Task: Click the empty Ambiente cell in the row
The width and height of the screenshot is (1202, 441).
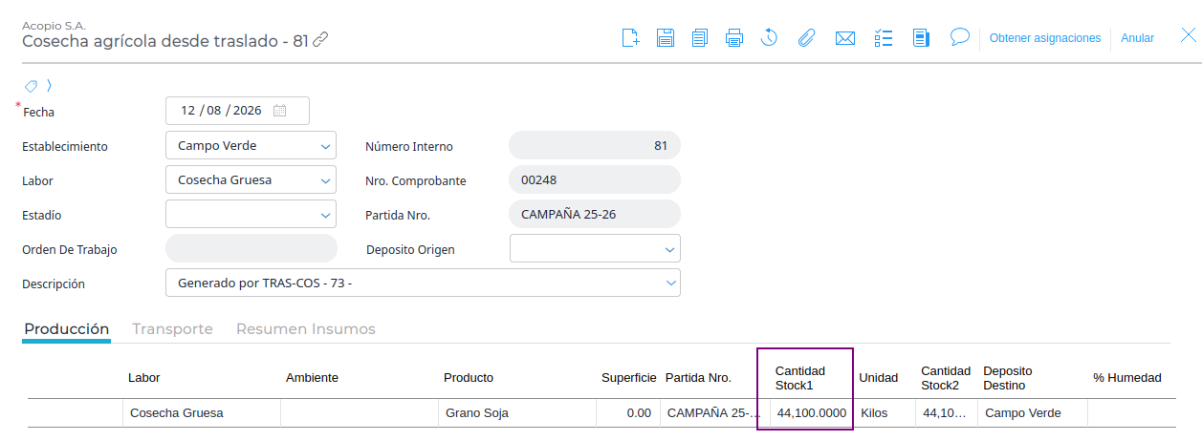Action: pyautogui.click(x=360, y=413)
